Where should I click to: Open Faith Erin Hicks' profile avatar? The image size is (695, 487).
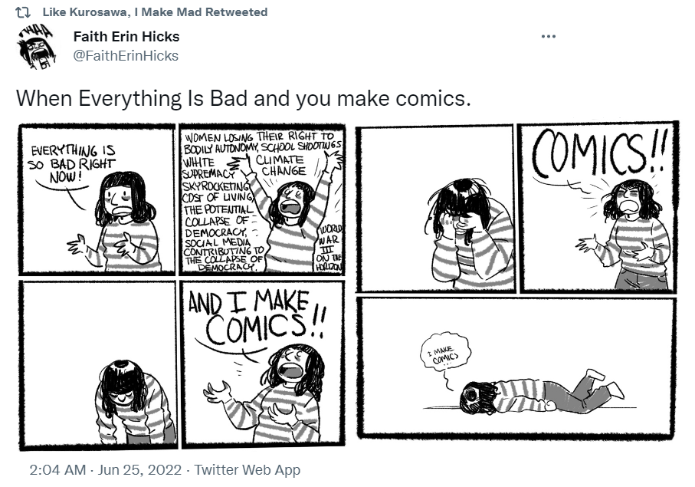[x=36, y=48]
